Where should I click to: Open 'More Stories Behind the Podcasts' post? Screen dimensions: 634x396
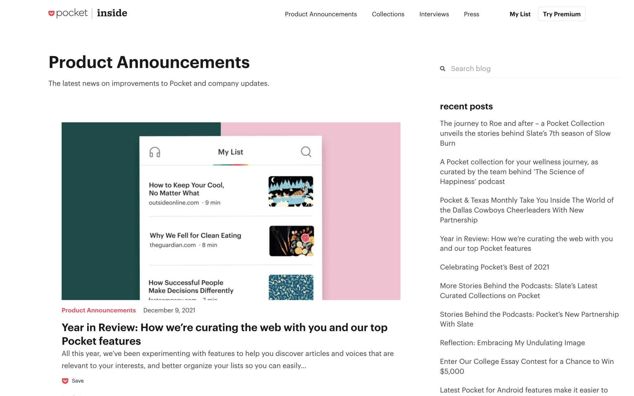click(518, 291)
